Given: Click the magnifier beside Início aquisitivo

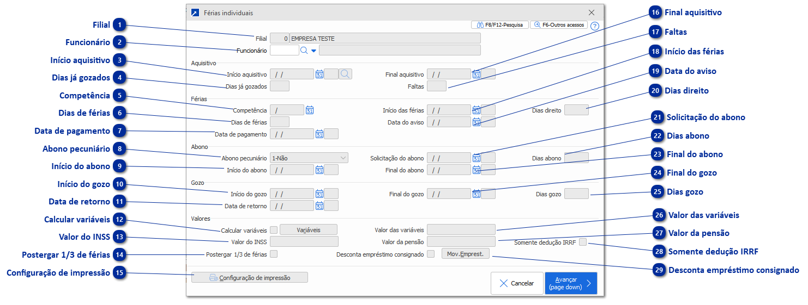Looking at the screenshot, I should tap(345, 74).
